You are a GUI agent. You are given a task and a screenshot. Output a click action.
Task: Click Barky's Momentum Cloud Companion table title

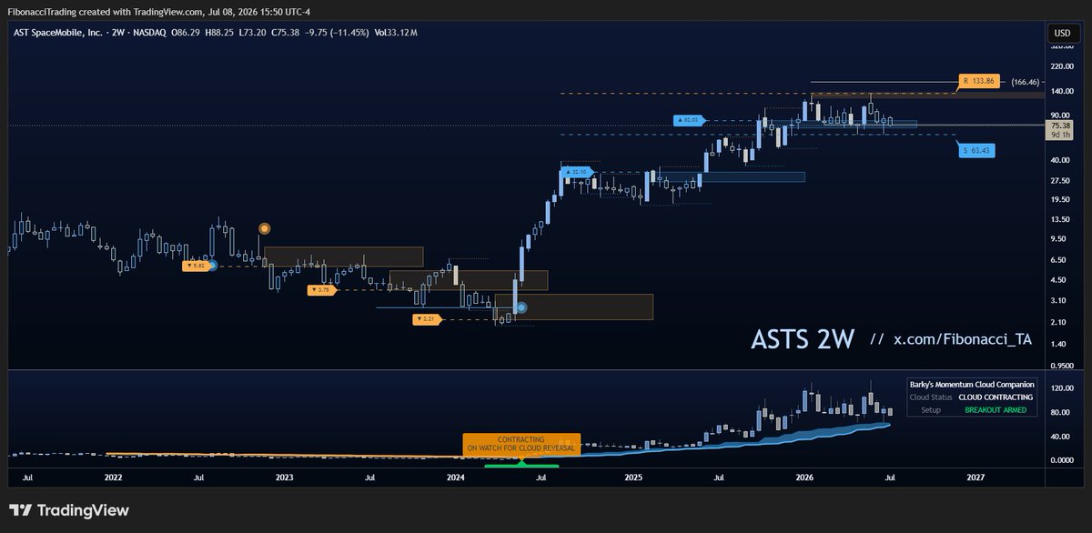(971, 384)
